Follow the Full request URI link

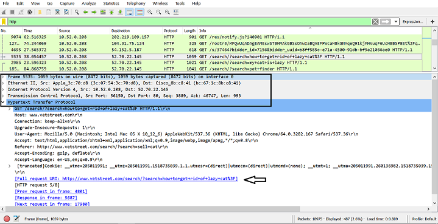pyautogui.click(x=126, y=178)
